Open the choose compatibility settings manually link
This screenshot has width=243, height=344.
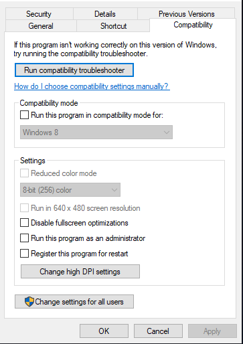click(x=92, y=86)
